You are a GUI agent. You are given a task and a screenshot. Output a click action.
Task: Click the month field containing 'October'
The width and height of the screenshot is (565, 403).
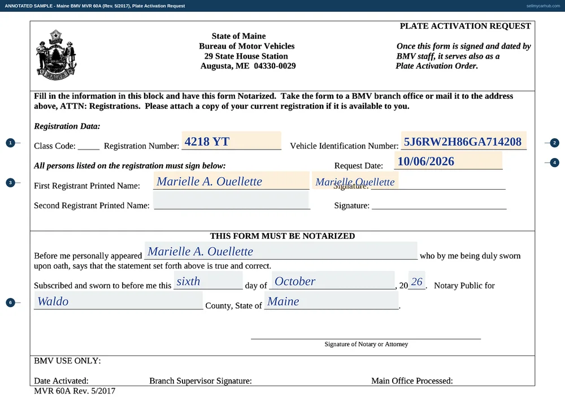pyautogui.click(x=333, y=281)
